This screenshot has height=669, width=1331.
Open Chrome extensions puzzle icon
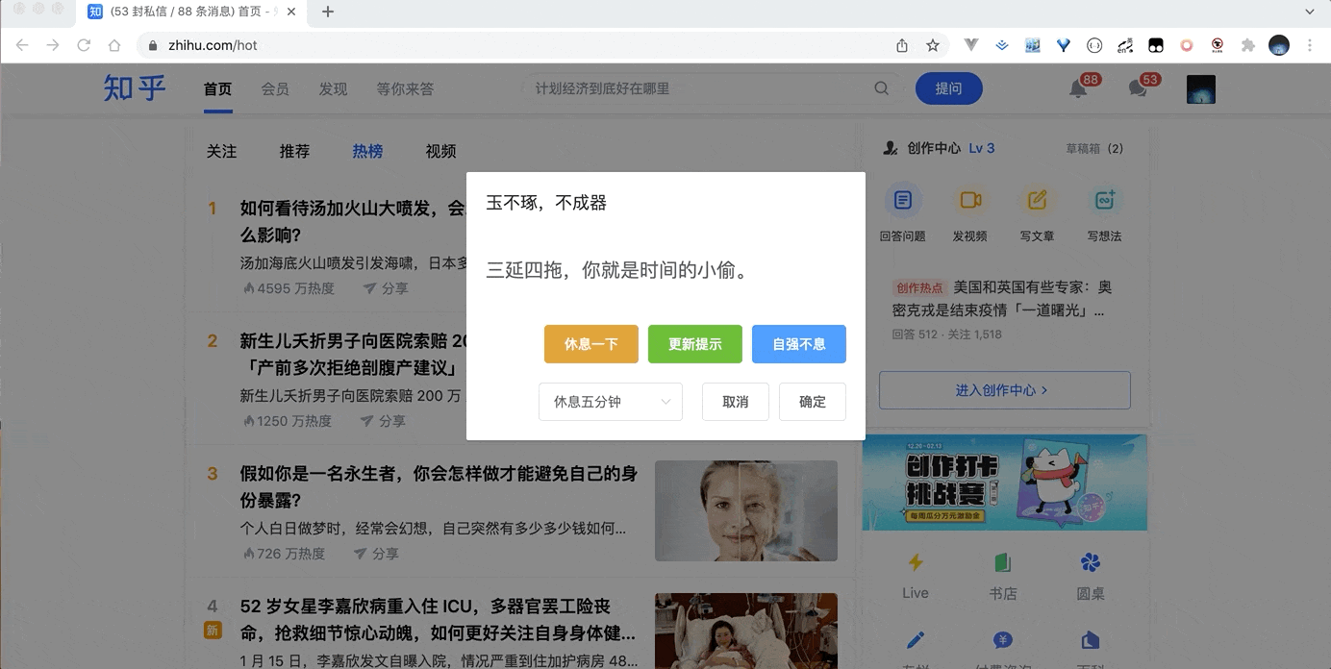1248,45
